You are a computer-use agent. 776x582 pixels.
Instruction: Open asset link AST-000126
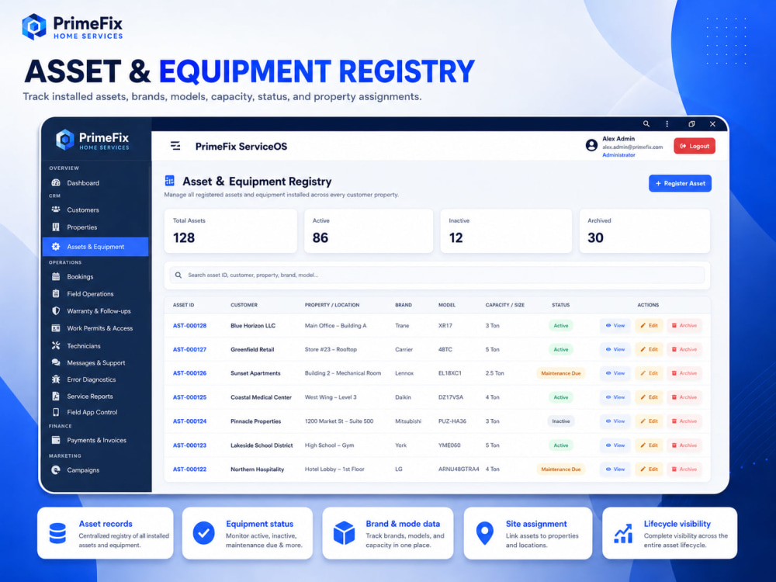189,373
